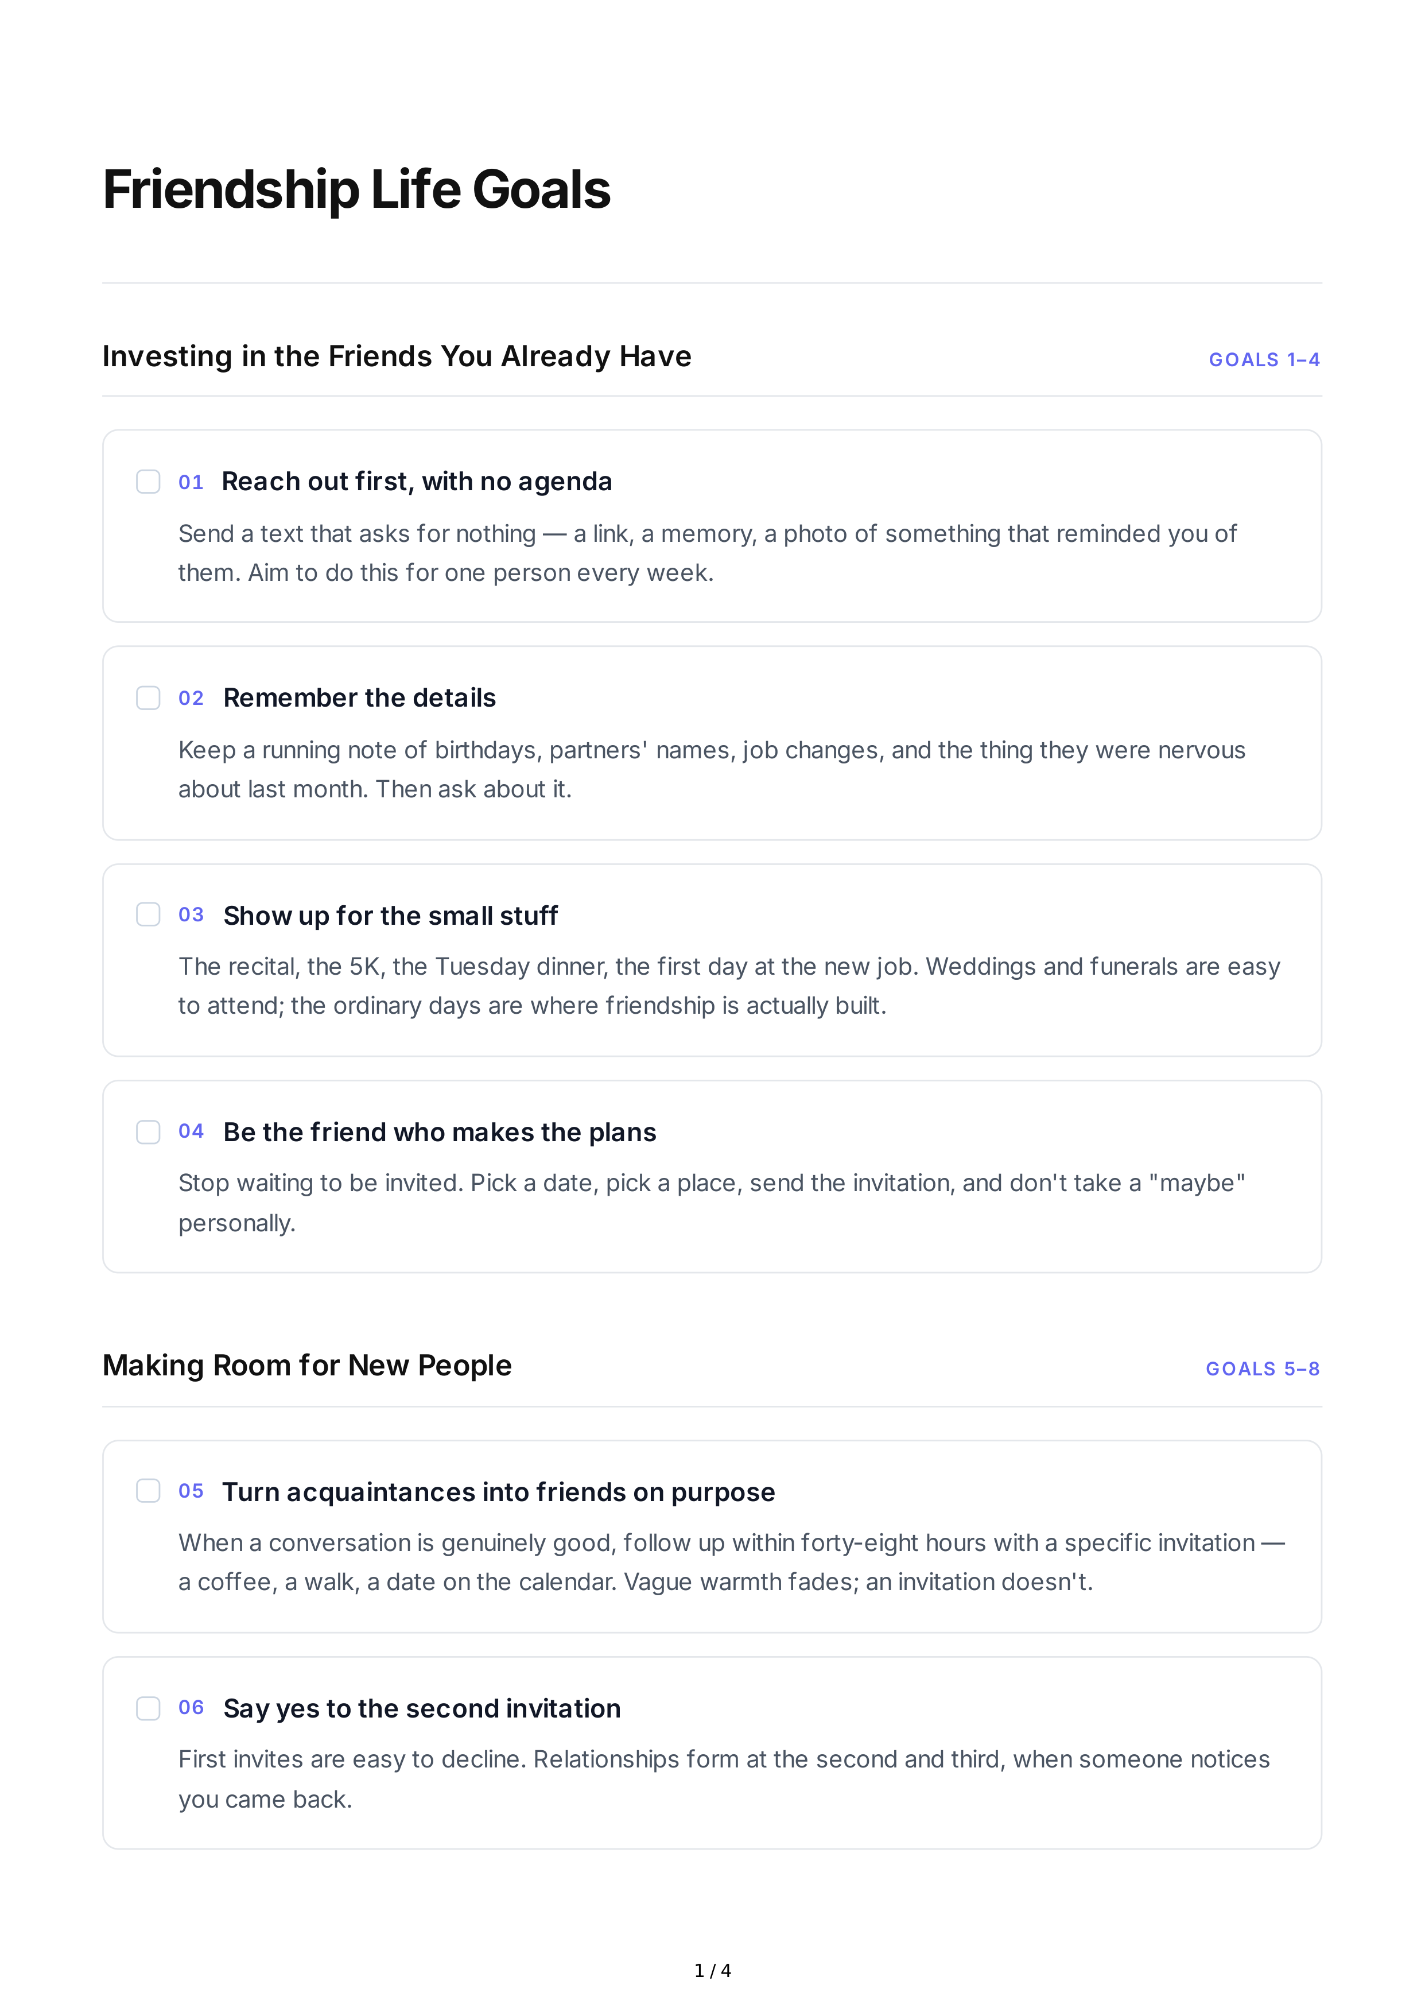Check off 'Be the friend who makes the plans'
1425x2016 pixels.
[149, 1132]
